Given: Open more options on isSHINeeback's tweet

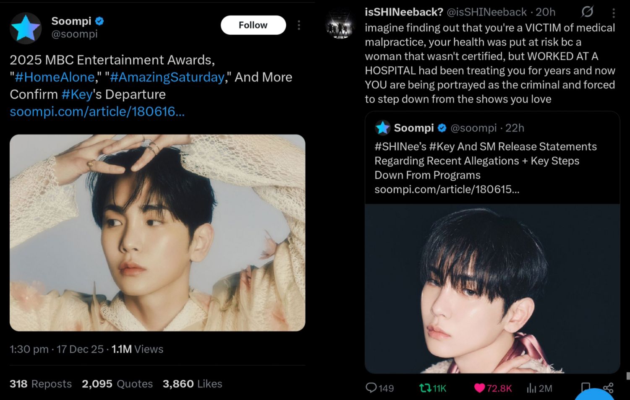Looking at the screenshot, I should pos(614,13).
